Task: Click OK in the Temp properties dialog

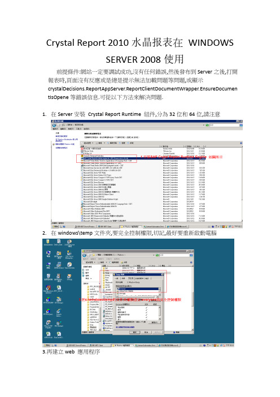Action: [134, 332]
